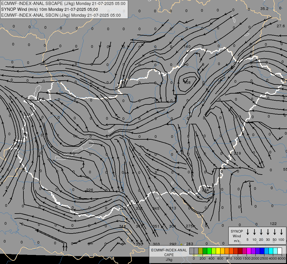This screenshot has height=264, width=287.
Task: Click the 6000 tick on CAPE scale
Action: 282,258
